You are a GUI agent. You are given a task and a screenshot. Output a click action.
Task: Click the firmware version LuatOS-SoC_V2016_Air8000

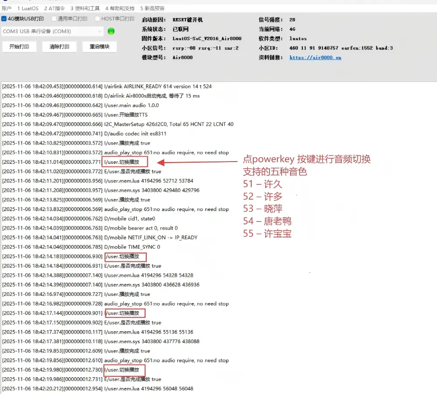click(x=207, y=39)
